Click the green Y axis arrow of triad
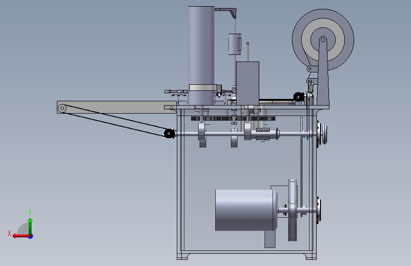This screenshot has height=266, width=411. tap(30, 226)
